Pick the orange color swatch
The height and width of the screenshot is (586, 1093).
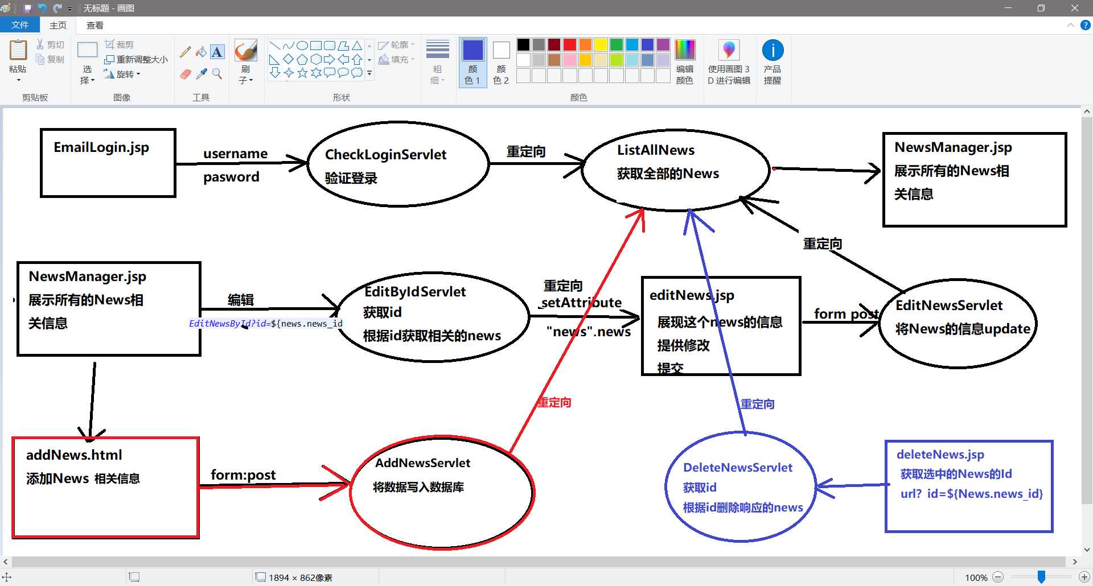click(585, 44)
